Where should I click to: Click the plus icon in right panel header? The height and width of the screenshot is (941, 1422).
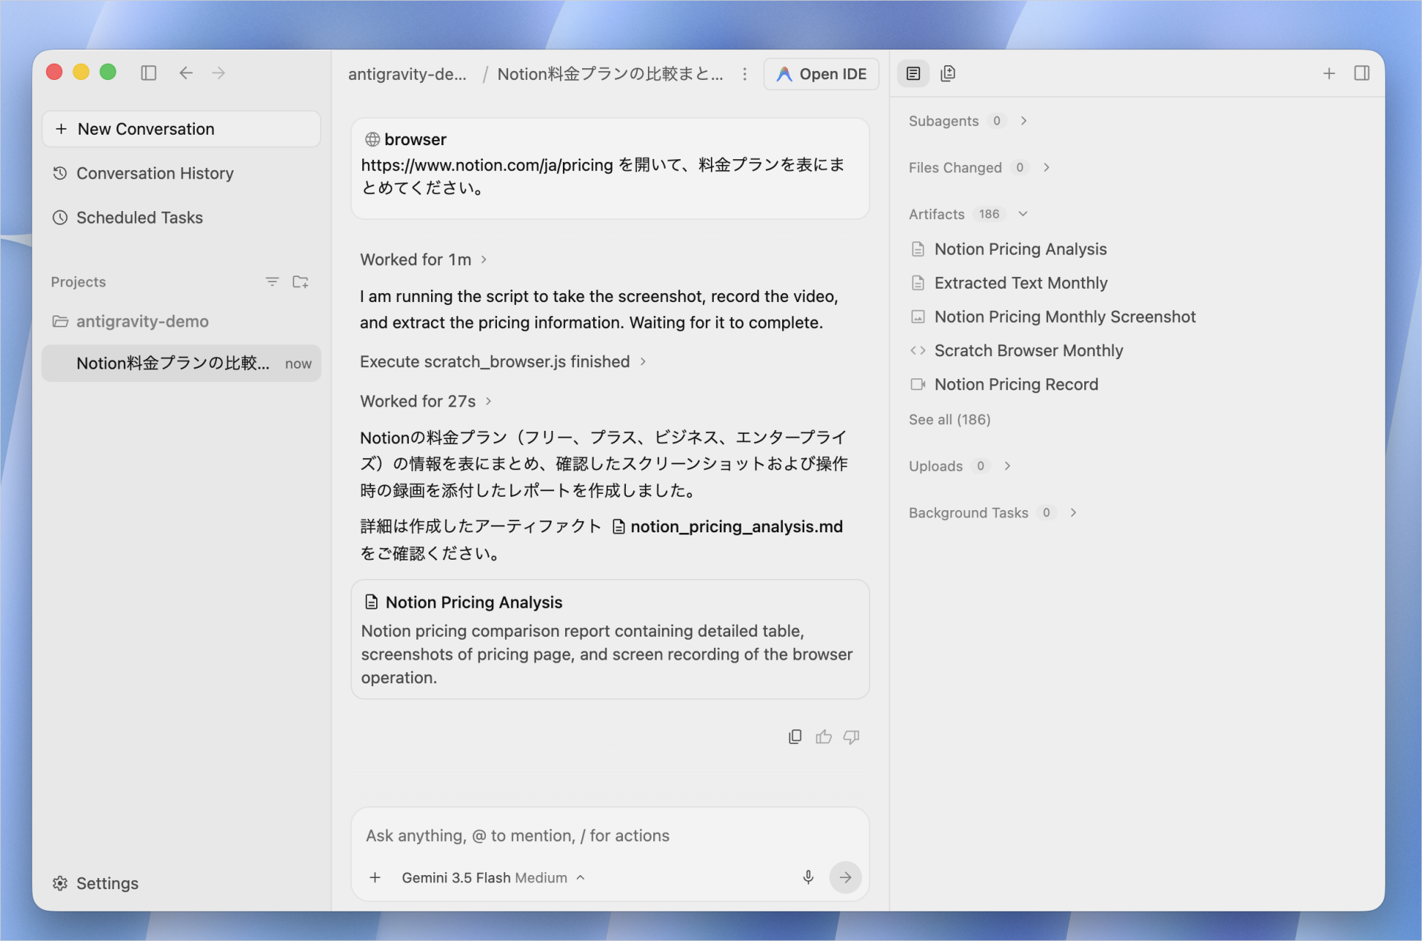coord(1329,73)
